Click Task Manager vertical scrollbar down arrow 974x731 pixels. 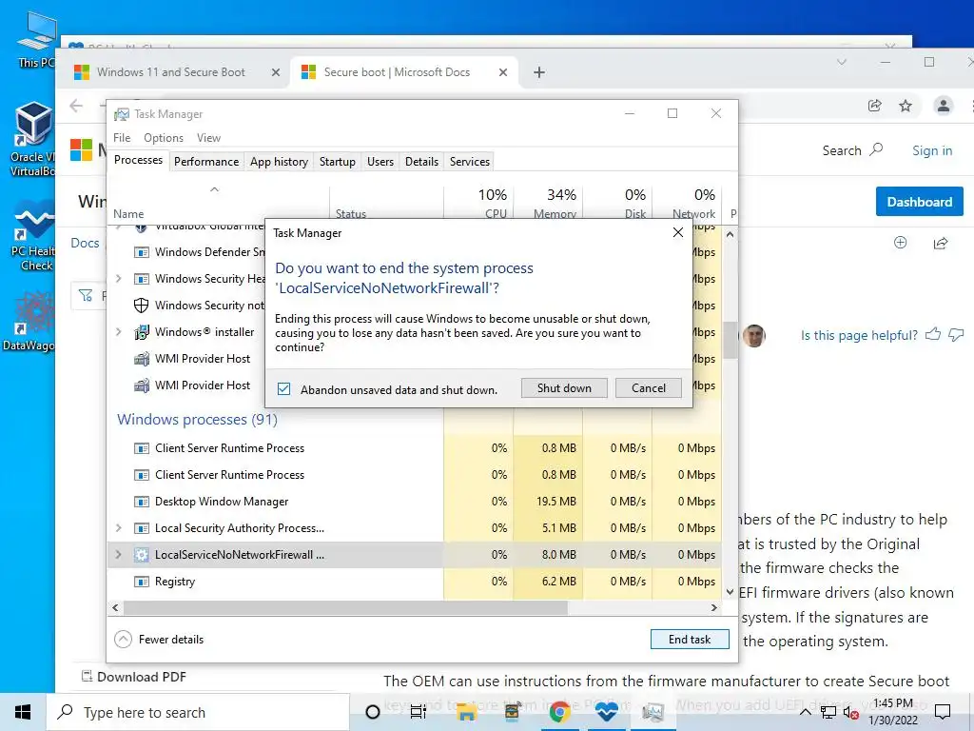tap(730, 592)
